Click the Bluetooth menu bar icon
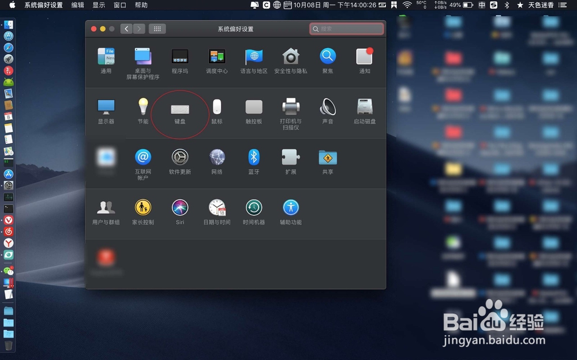The image size is (577, 360). click(x=507, y=5)
